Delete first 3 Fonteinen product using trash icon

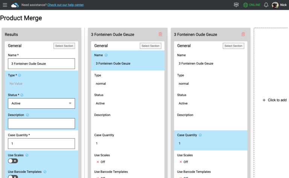coord(160,34)
